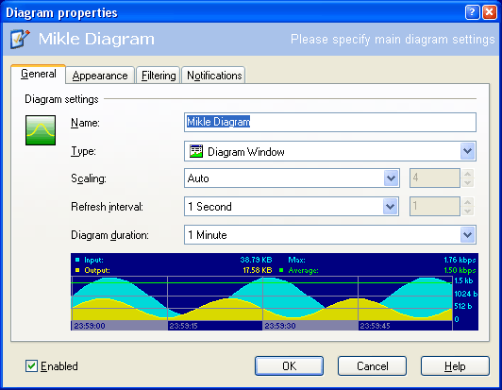Click the green diagram curve icon

pyautogui.click(x=41, y=130)
